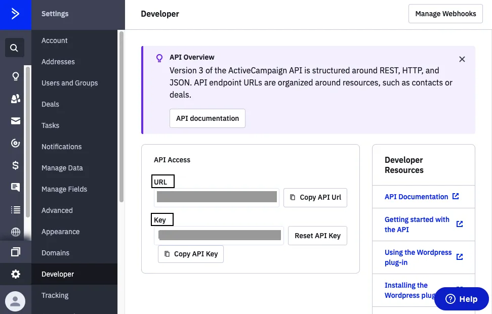Open the Conversations chat icon
The image size is (492, 314).
[x=15, y=188]
